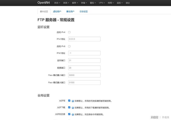Open the 系统 dropdown menu
The height and width of the screenshot is (120, 171).
coord(66,3)
